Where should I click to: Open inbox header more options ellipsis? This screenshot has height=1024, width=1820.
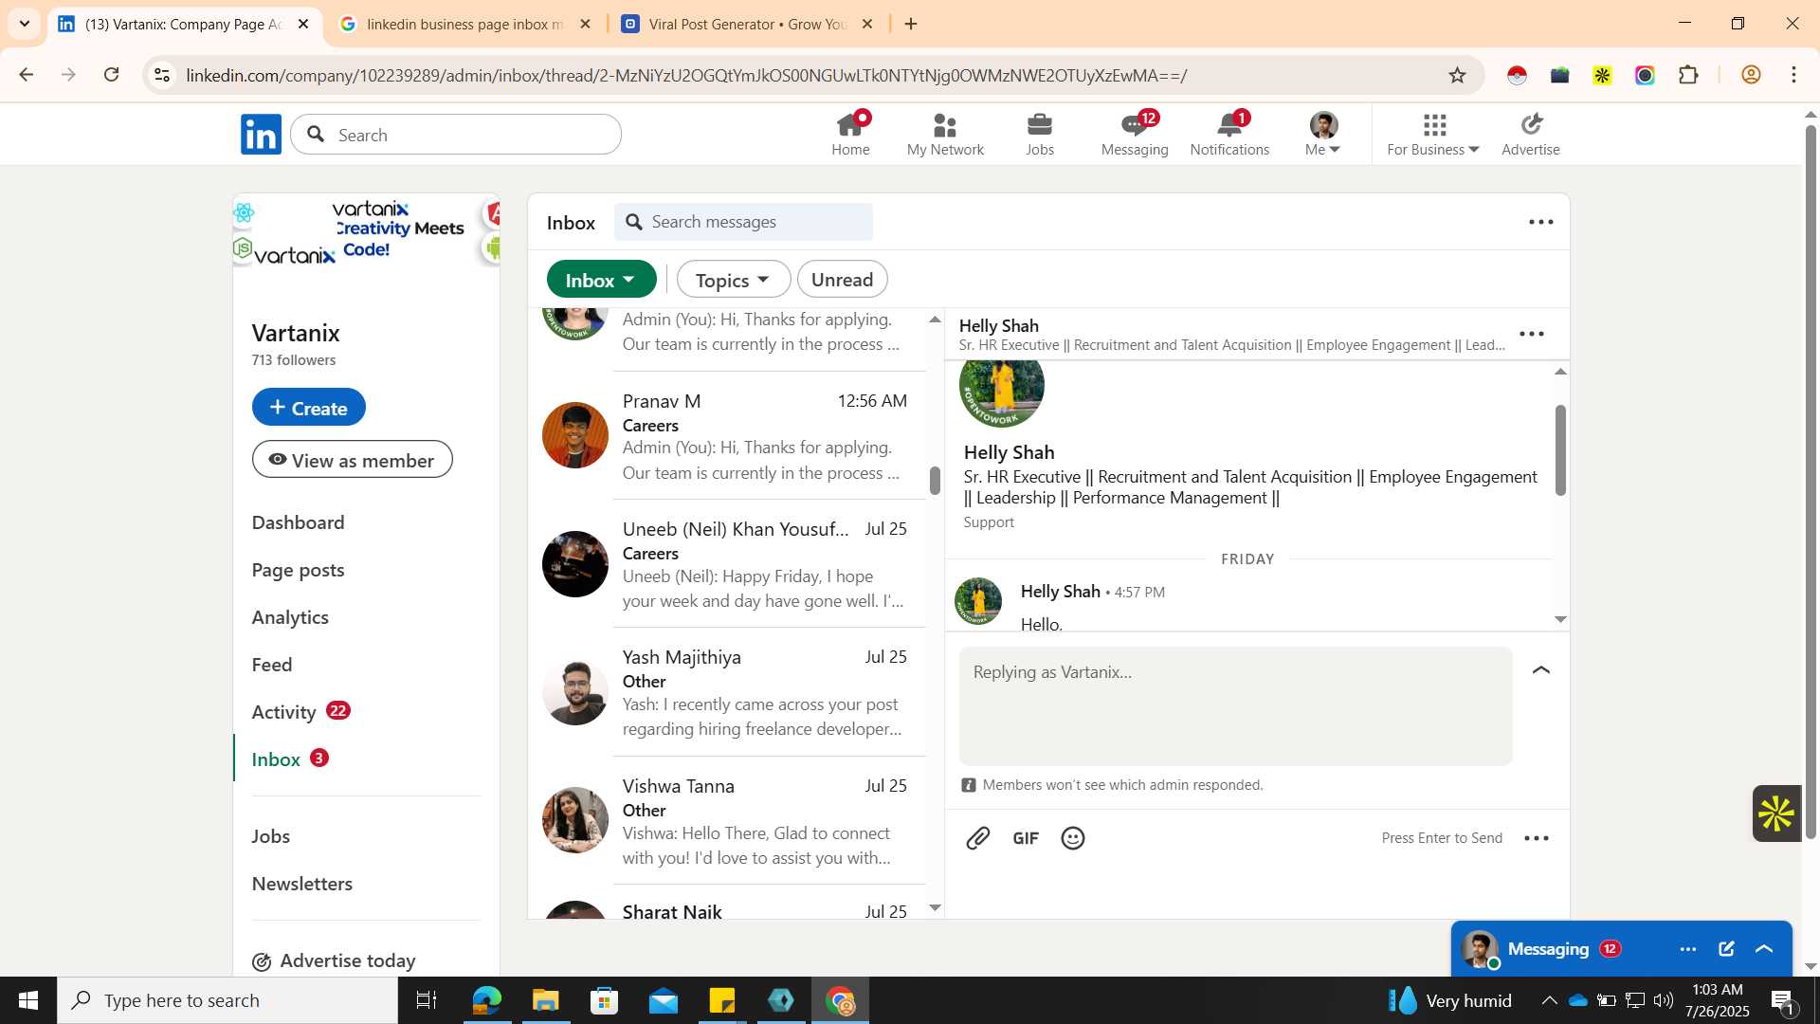point(1541,222)
